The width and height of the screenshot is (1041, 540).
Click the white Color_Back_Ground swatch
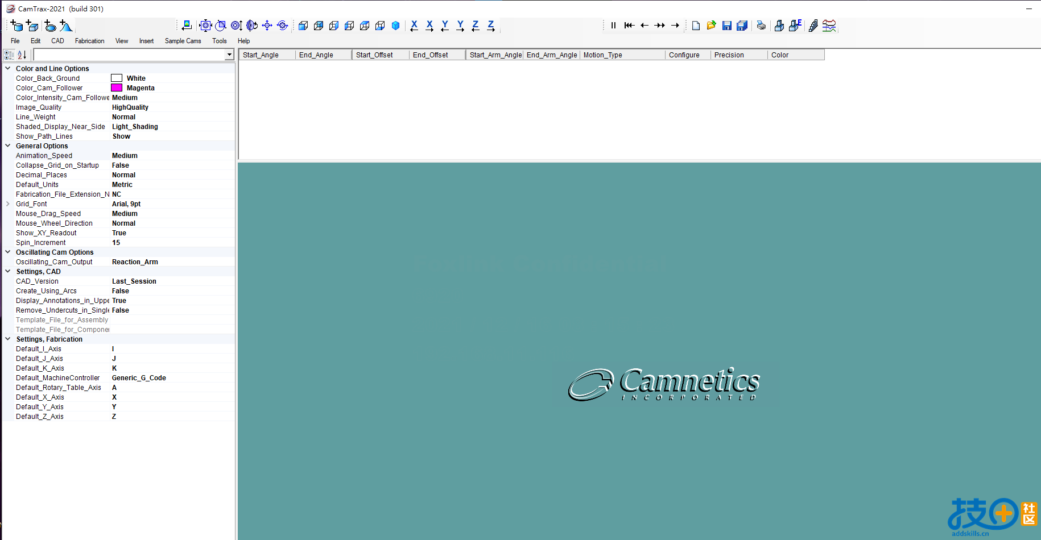pos(117,78)
